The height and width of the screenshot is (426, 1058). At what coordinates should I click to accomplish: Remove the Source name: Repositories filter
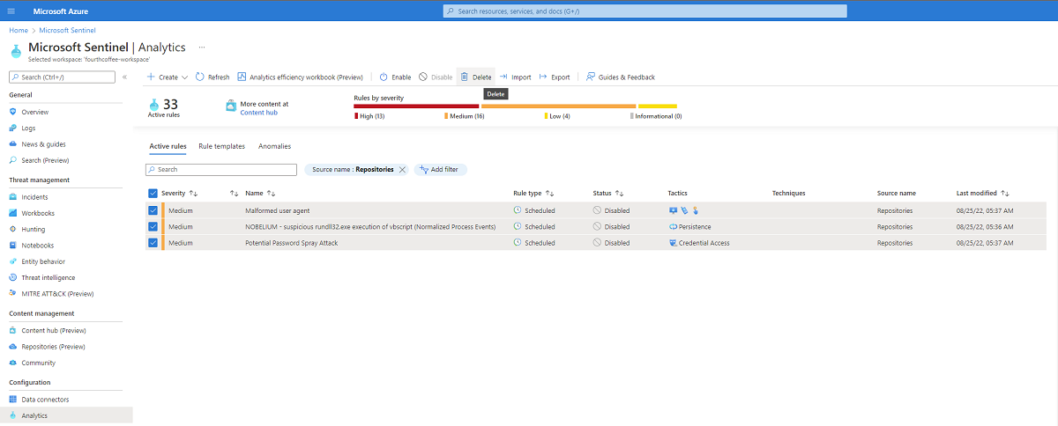(x=403, y=169)
